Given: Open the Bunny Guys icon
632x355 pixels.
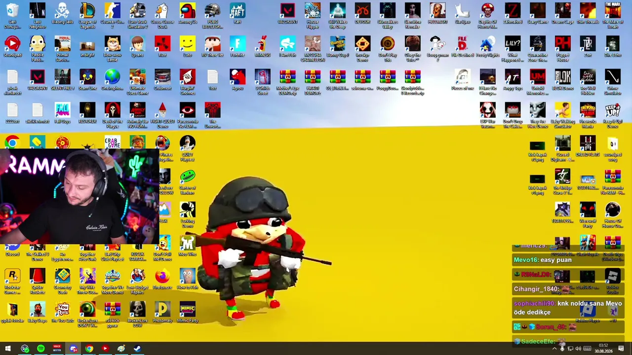Looking at the screenshot, I should click(338, 47).
